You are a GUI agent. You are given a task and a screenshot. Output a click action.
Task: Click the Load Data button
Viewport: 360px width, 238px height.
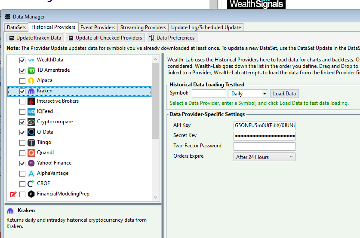(x=284, y=94)
